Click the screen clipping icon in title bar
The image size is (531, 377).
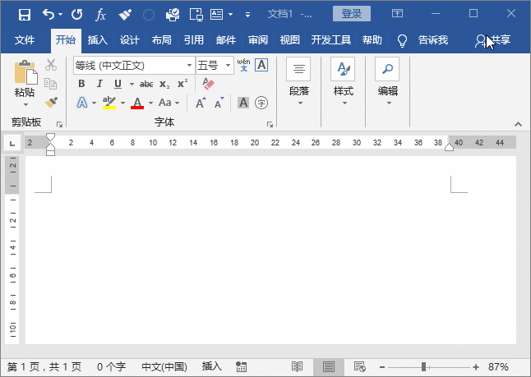click(x=196, y=15)
